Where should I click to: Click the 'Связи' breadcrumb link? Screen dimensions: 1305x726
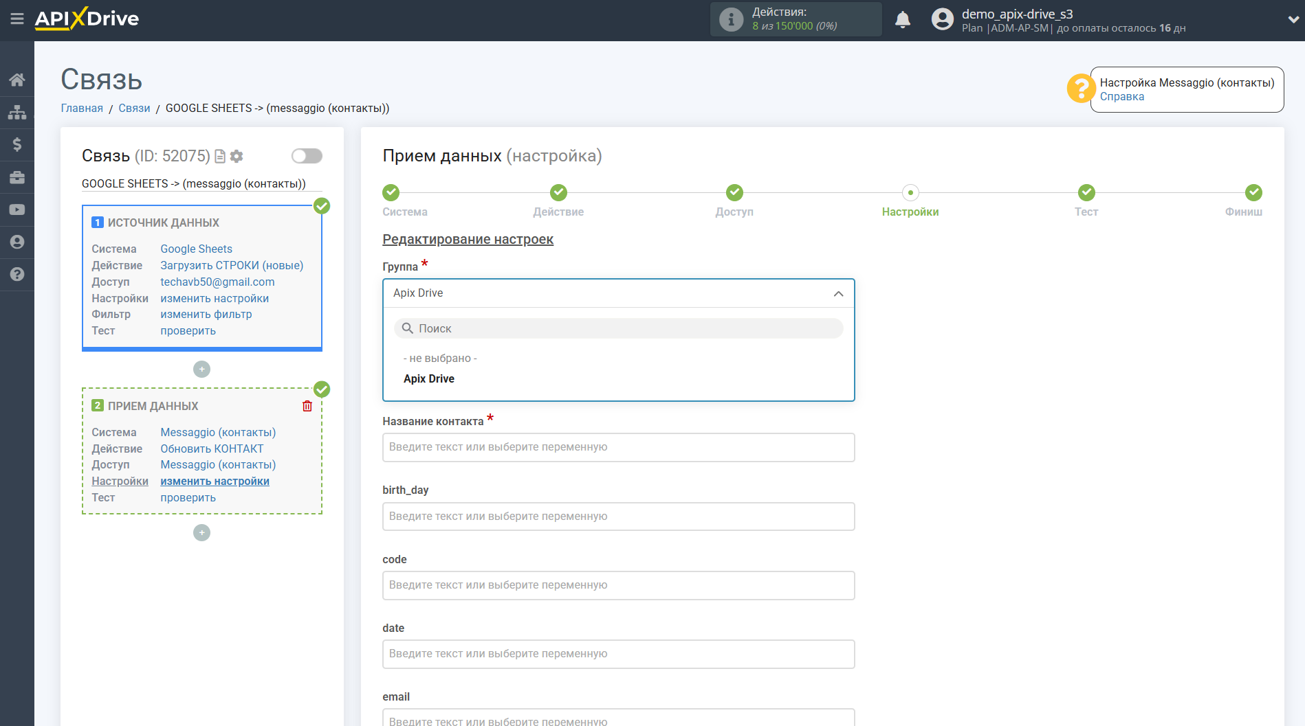point(134,108)
